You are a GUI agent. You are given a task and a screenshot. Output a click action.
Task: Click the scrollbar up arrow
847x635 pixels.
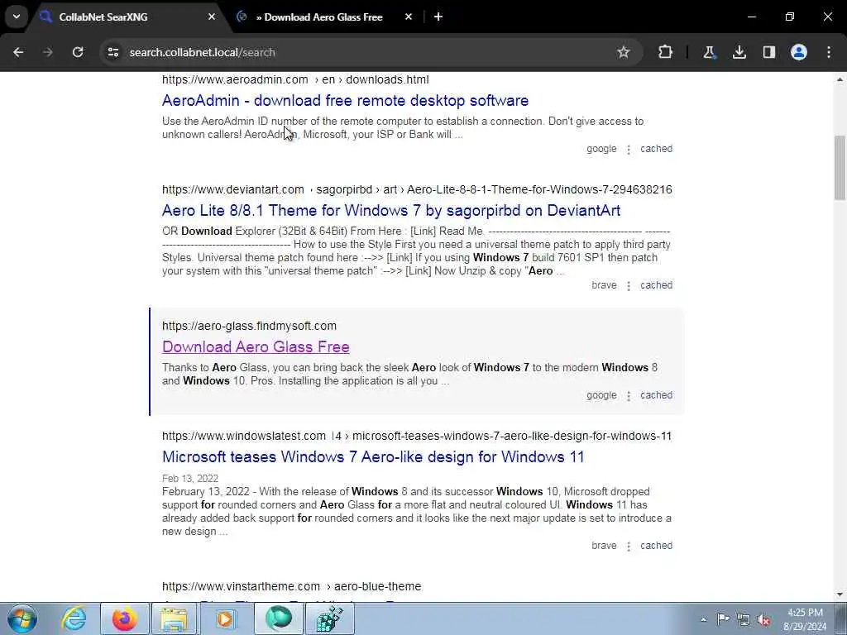pyautogui.click(x=840, y=80)
